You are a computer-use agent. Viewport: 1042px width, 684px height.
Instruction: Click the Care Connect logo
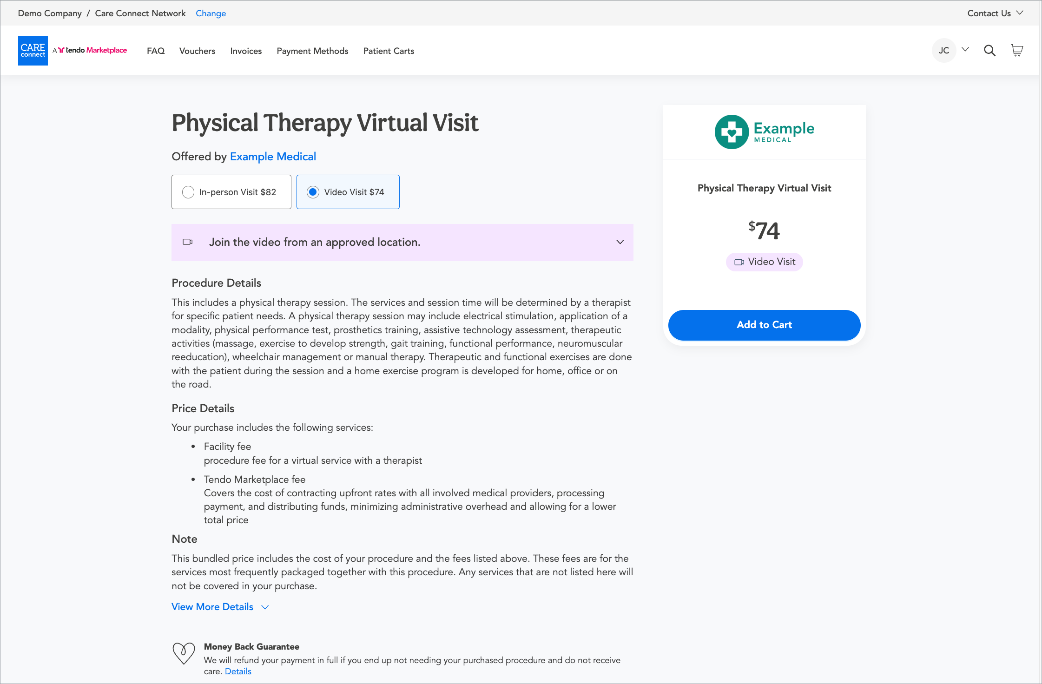click(33, 51)
